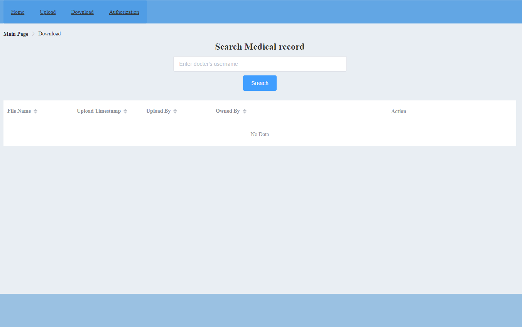The height and width of the screenshot is (327, 522).
Task: Toggle sorting on the File Name column
Action: [35, 111]
